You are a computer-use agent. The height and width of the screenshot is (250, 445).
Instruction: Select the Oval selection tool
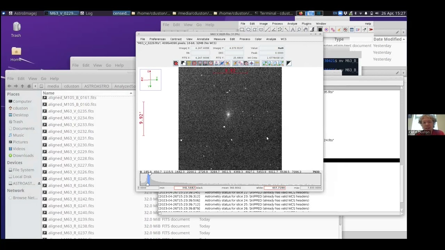(248, 30)
